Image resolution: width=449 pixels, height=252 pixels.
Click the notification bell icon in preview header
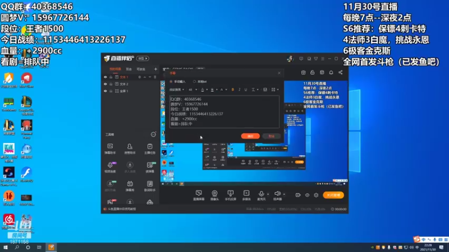pos(331,73)
